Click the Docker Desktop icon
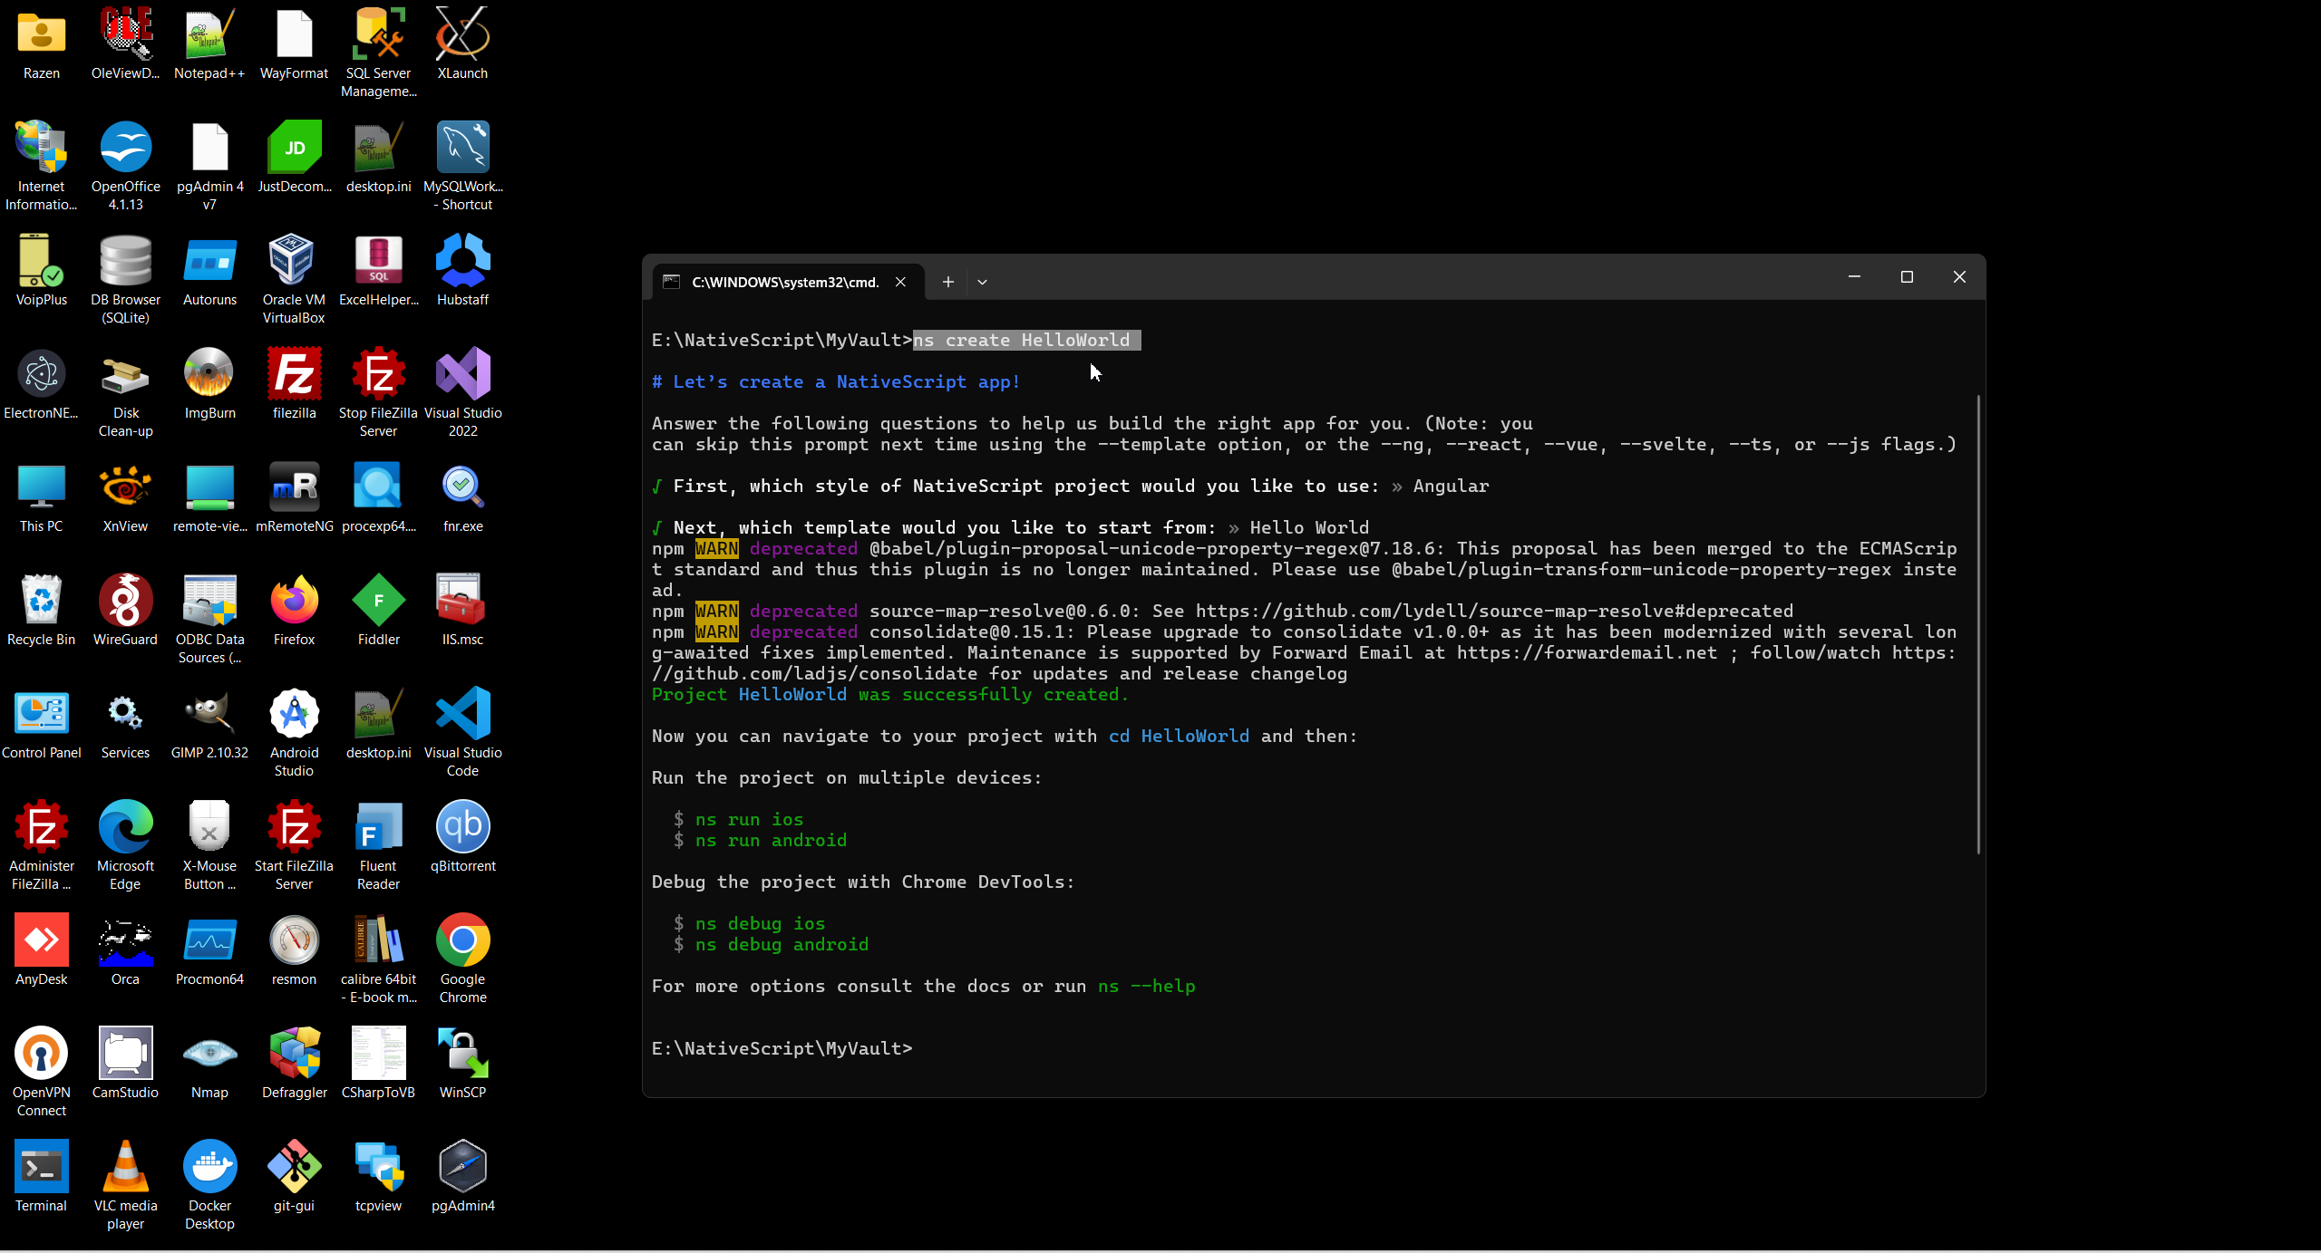 pyautogui.click(x=209, y=1168)
